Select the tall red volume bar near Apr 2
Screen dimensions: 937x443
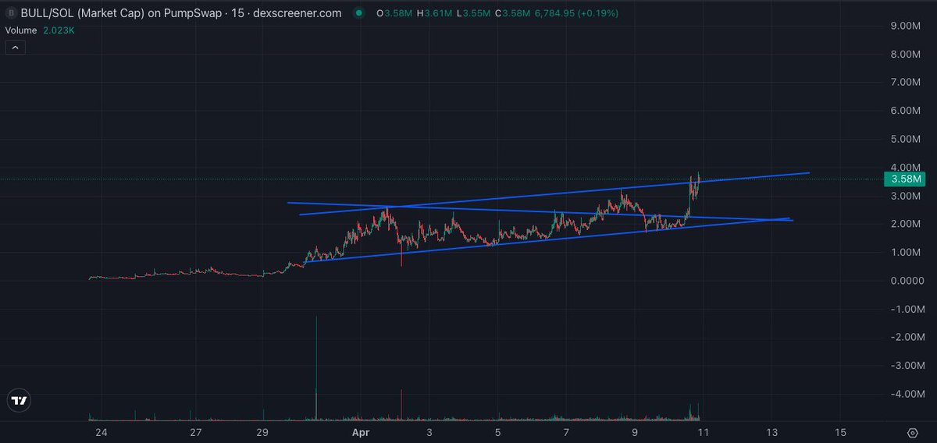(x=401, y=405)
